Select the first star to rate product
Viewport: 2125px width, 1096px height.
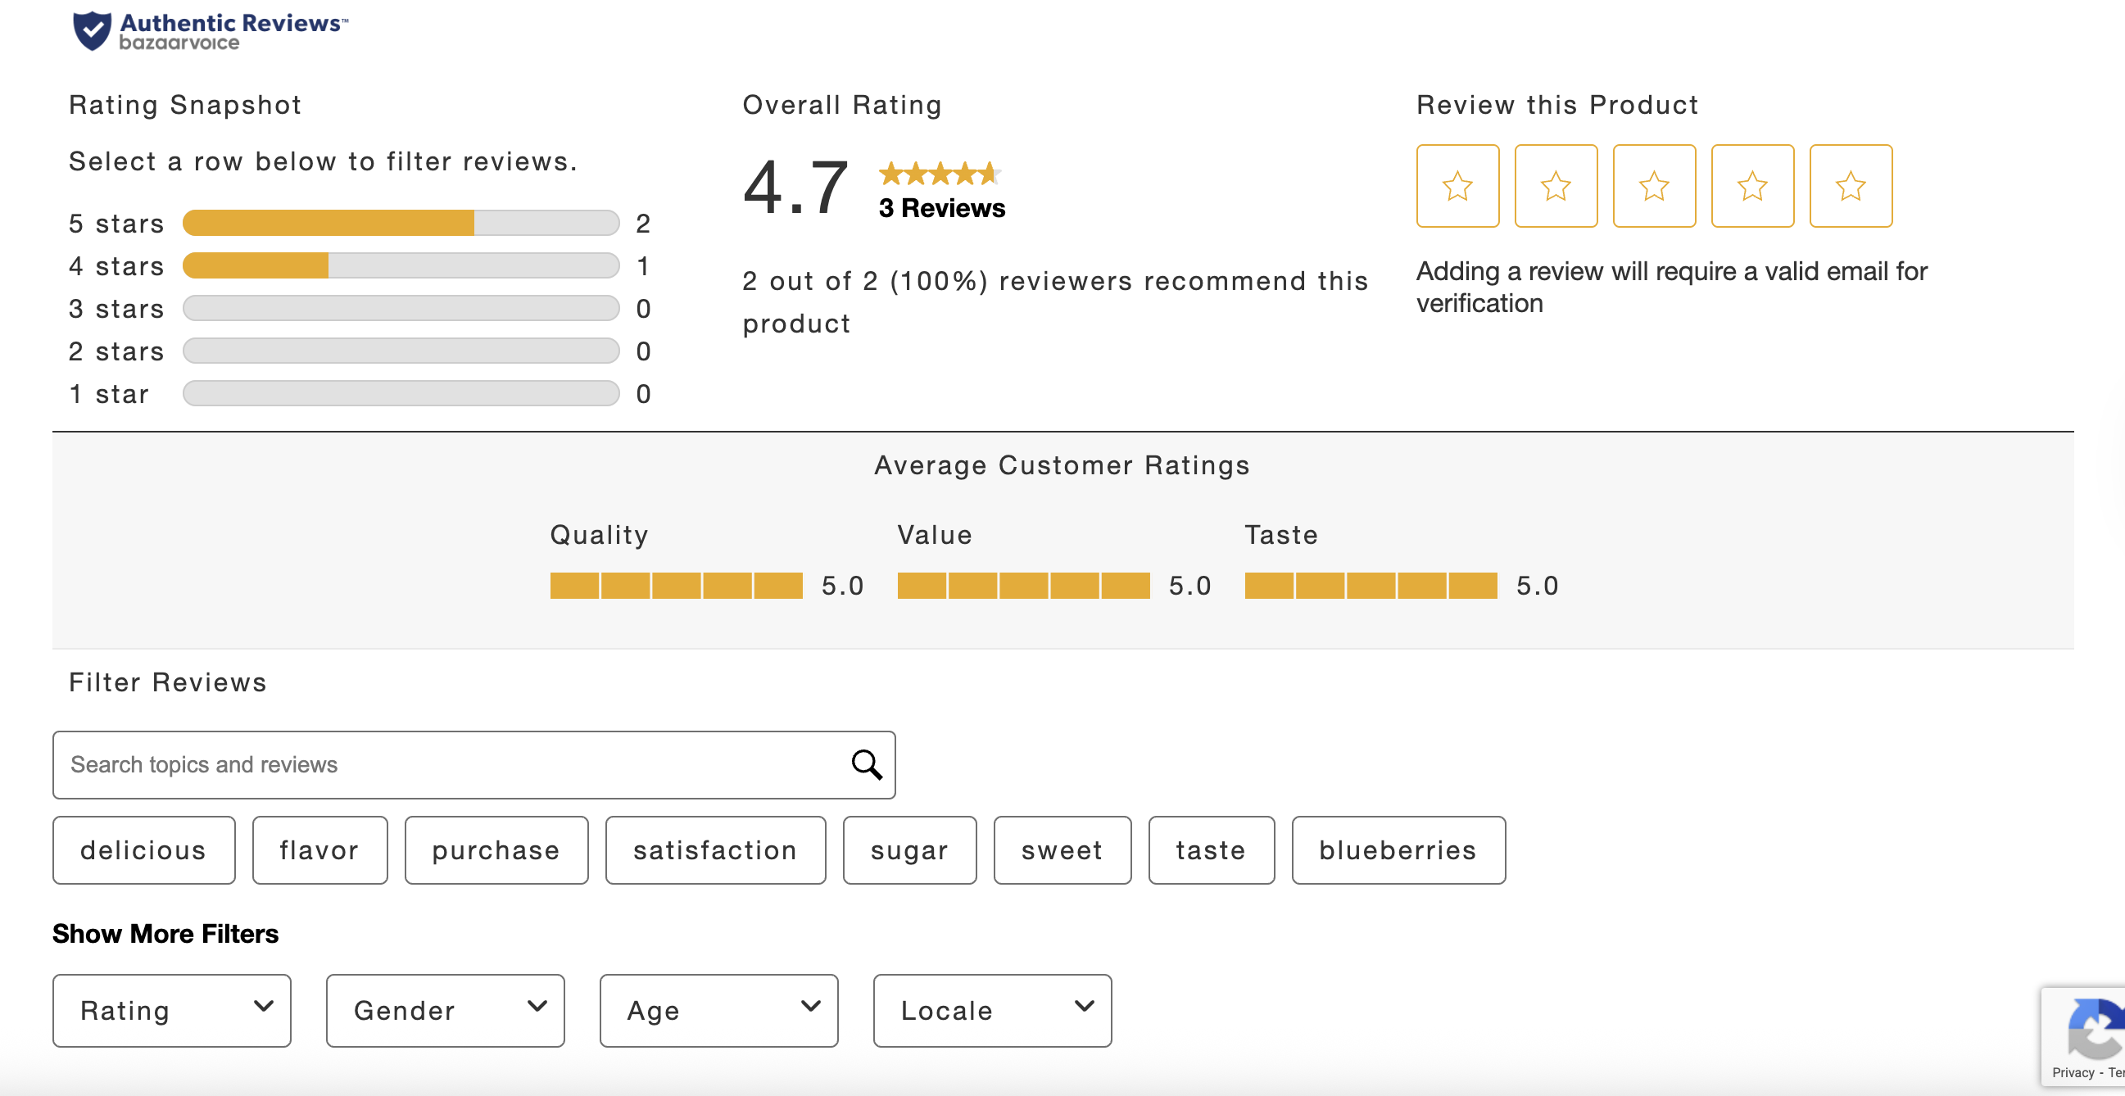[x=1457, y=187]
